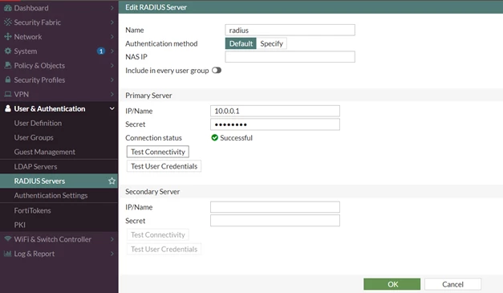This screenshot has height=293, width=503.
Task: Click the WiFi & Switch Controller icon
Action: [8, 238]
